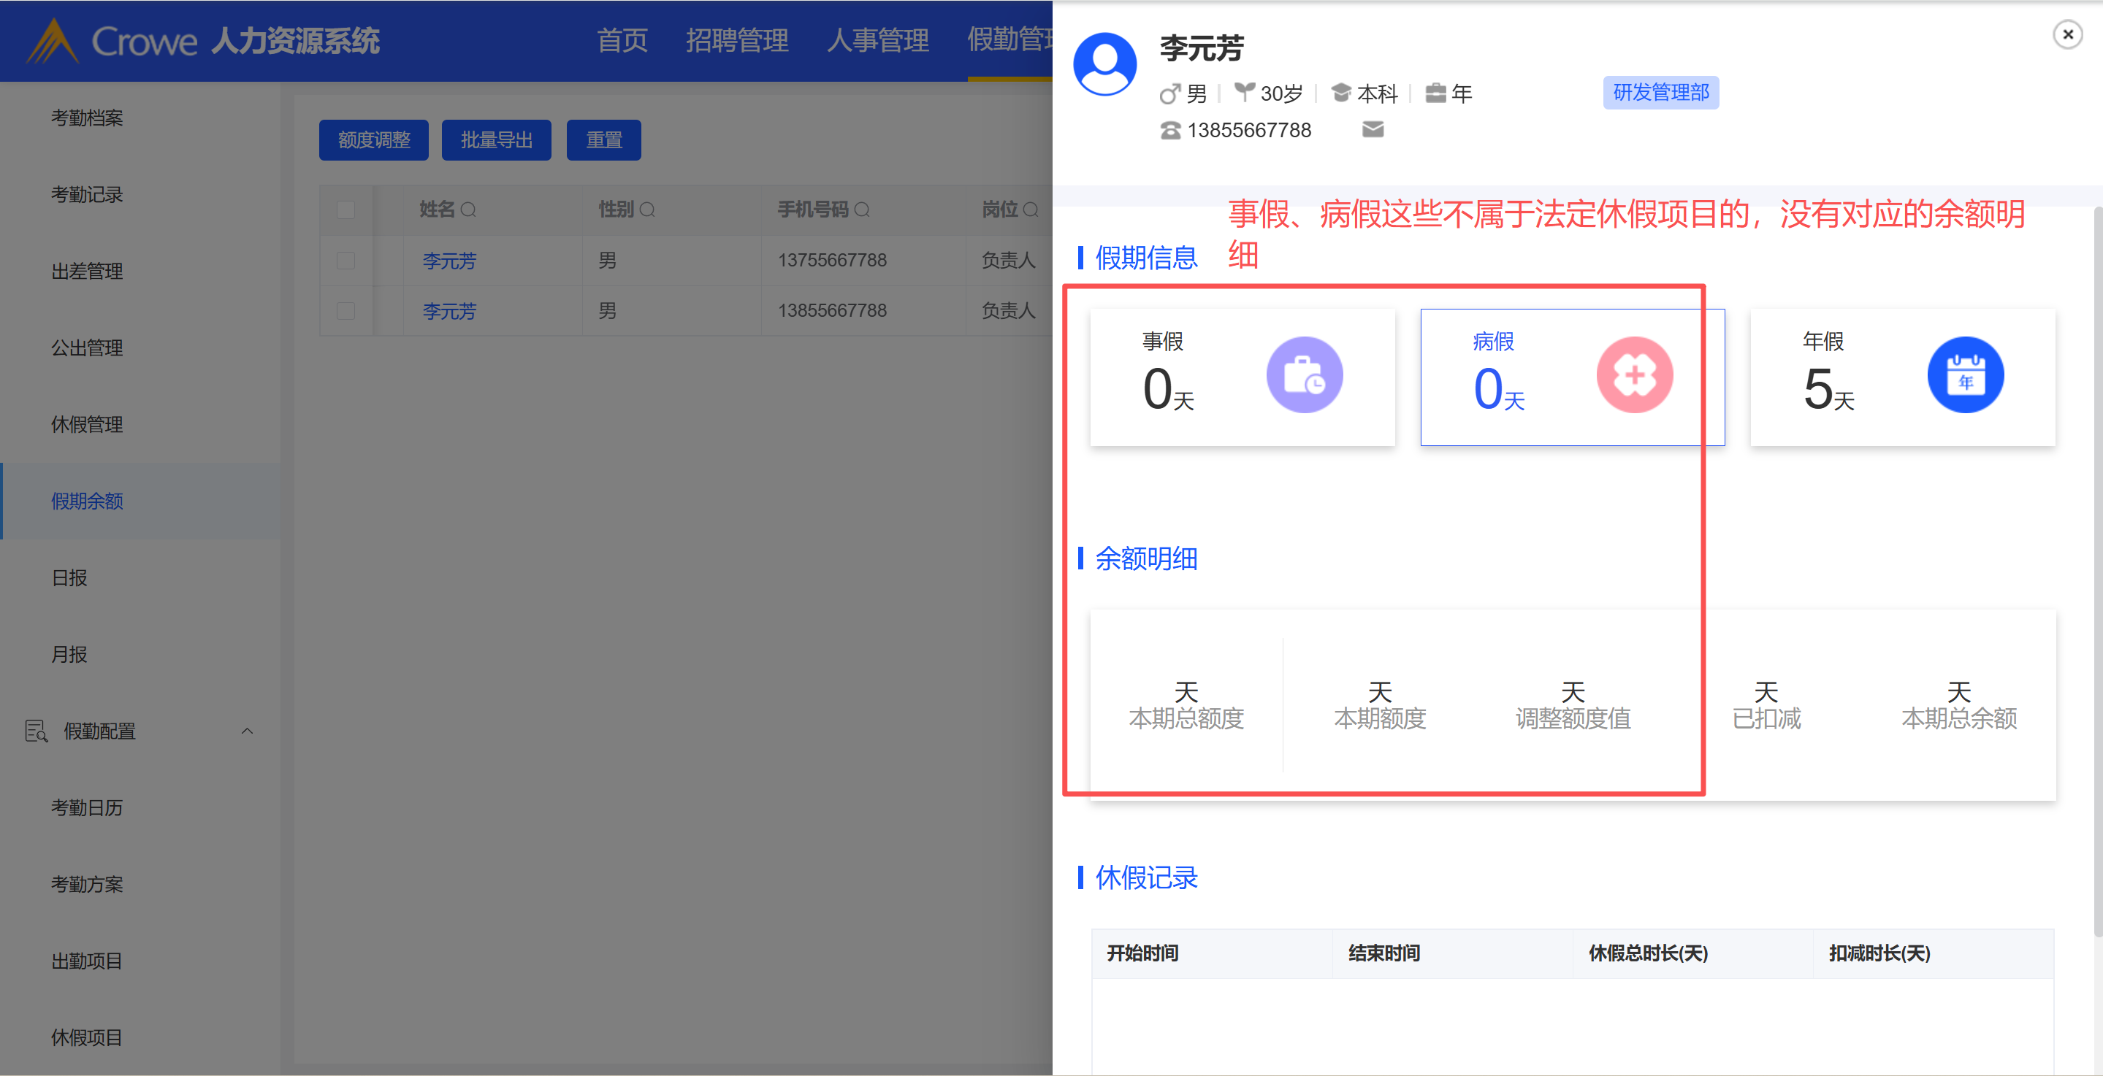Click the search icon beside 姓名 column
Screen dimensions: 2103x1076
[x=469, y=210]
